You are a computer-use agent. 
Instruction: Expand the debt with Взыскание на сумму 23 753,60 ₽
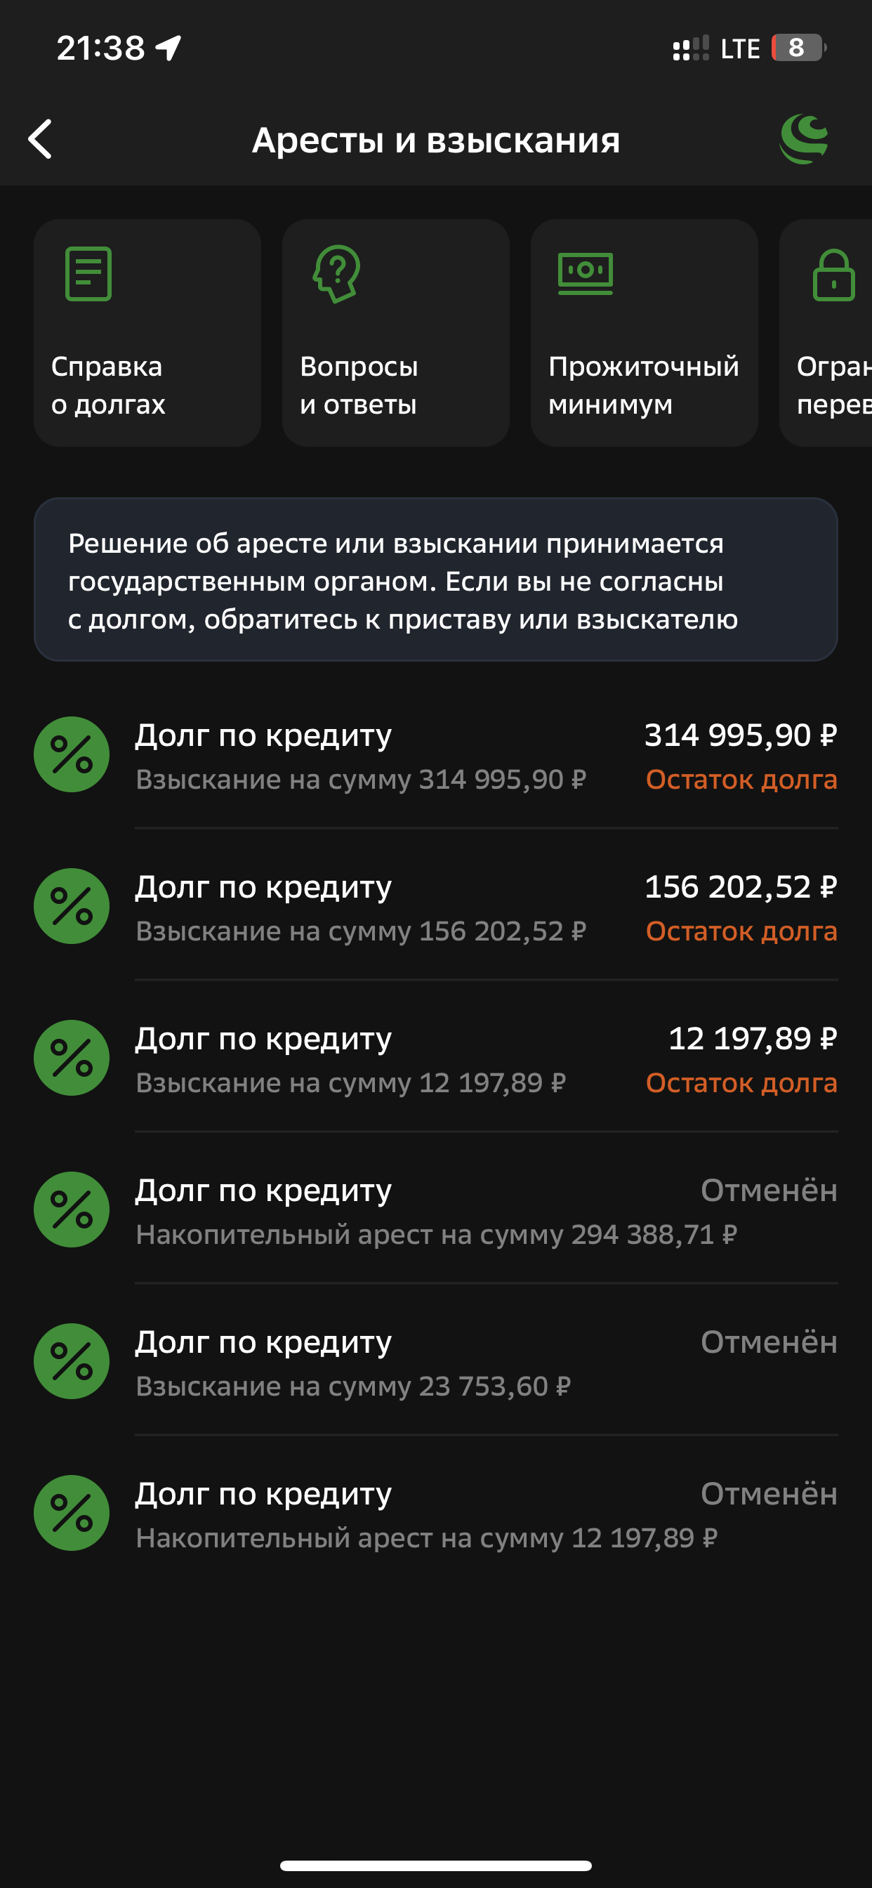[x=436, y=1361]
